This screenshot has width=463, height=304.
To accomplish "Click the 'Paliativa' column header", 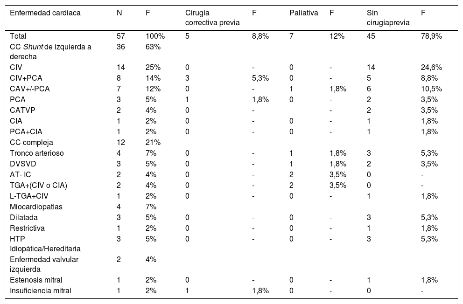I will tap(303, 13).
